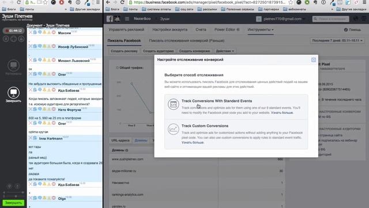Go back in right browser window

point(108,2)
